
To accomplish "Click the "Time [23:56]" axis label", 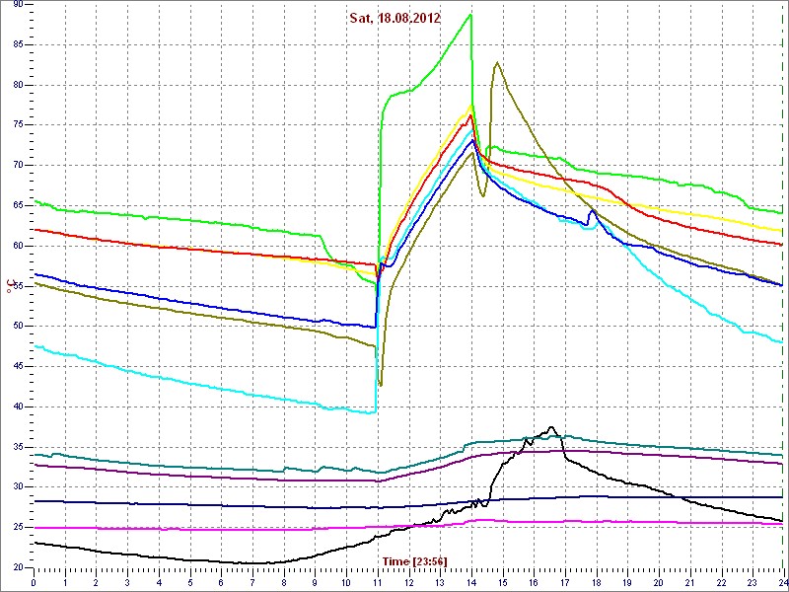I will click(415, 560).
